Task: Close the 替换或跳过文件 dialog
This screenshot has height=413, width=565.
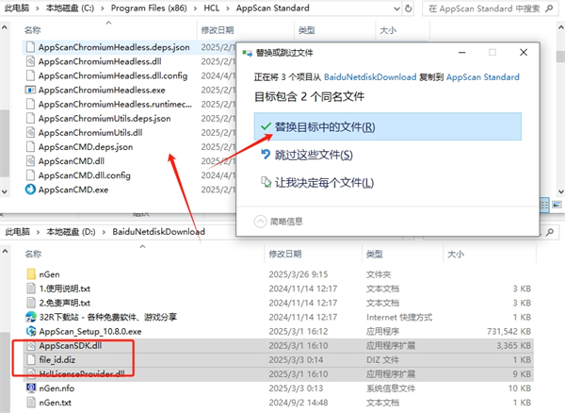Action: 524,53
